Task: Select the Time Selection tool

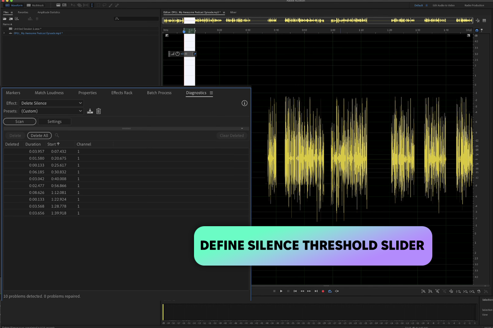Action: [92, 5]
